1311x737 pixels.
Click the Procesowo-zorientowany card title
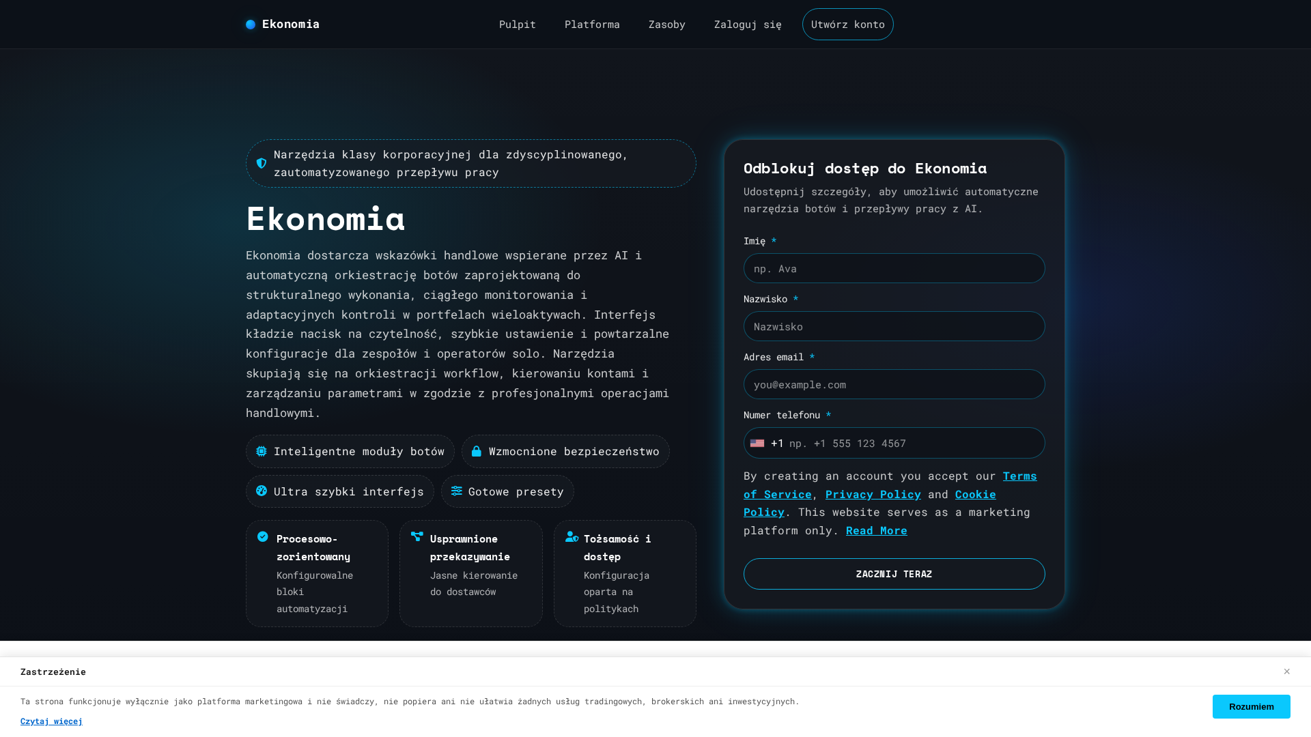pos(313,547)
